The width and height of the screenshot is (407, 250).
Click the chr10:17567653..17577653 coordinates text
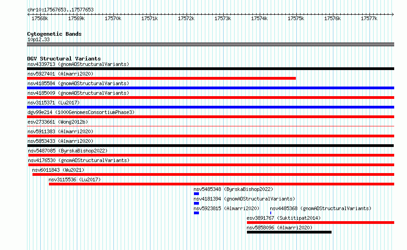(60, 10)
